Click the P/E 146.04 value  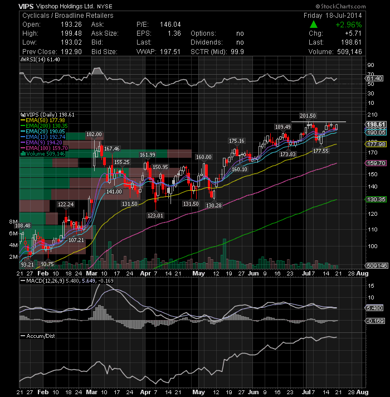point(170,25)
